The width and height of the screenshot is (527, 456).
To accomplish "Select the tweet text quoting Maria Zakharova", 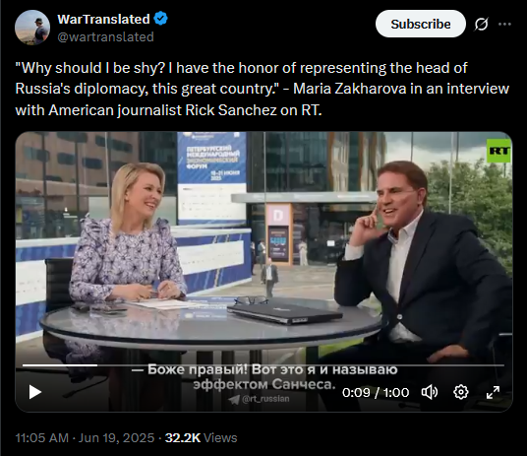I will [263, 89].
